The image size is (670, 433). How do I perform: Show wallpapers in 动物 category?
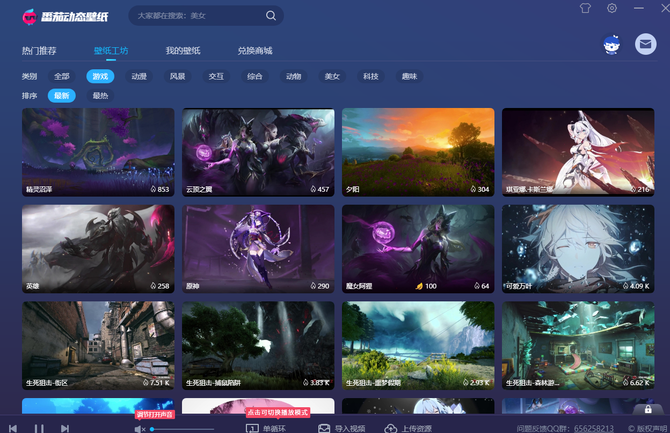click(x=294, y=76)
